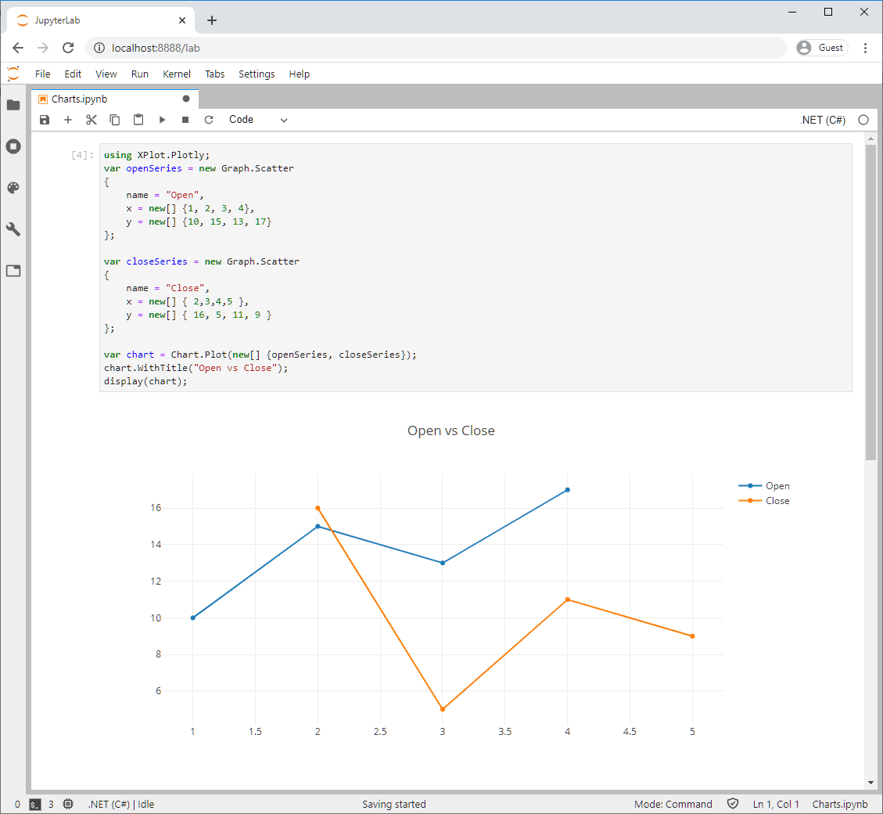The width and height of the screenshot is (883, 814).
Task: Open the File menu
Action: [43, 74]
